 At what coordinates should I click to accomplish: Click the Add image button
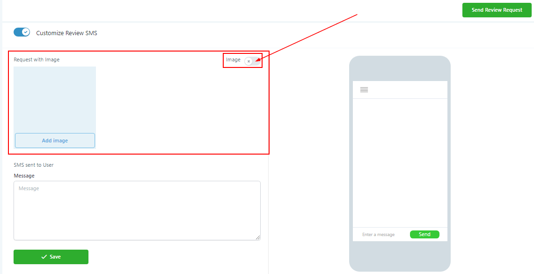(x=55, y=141)
